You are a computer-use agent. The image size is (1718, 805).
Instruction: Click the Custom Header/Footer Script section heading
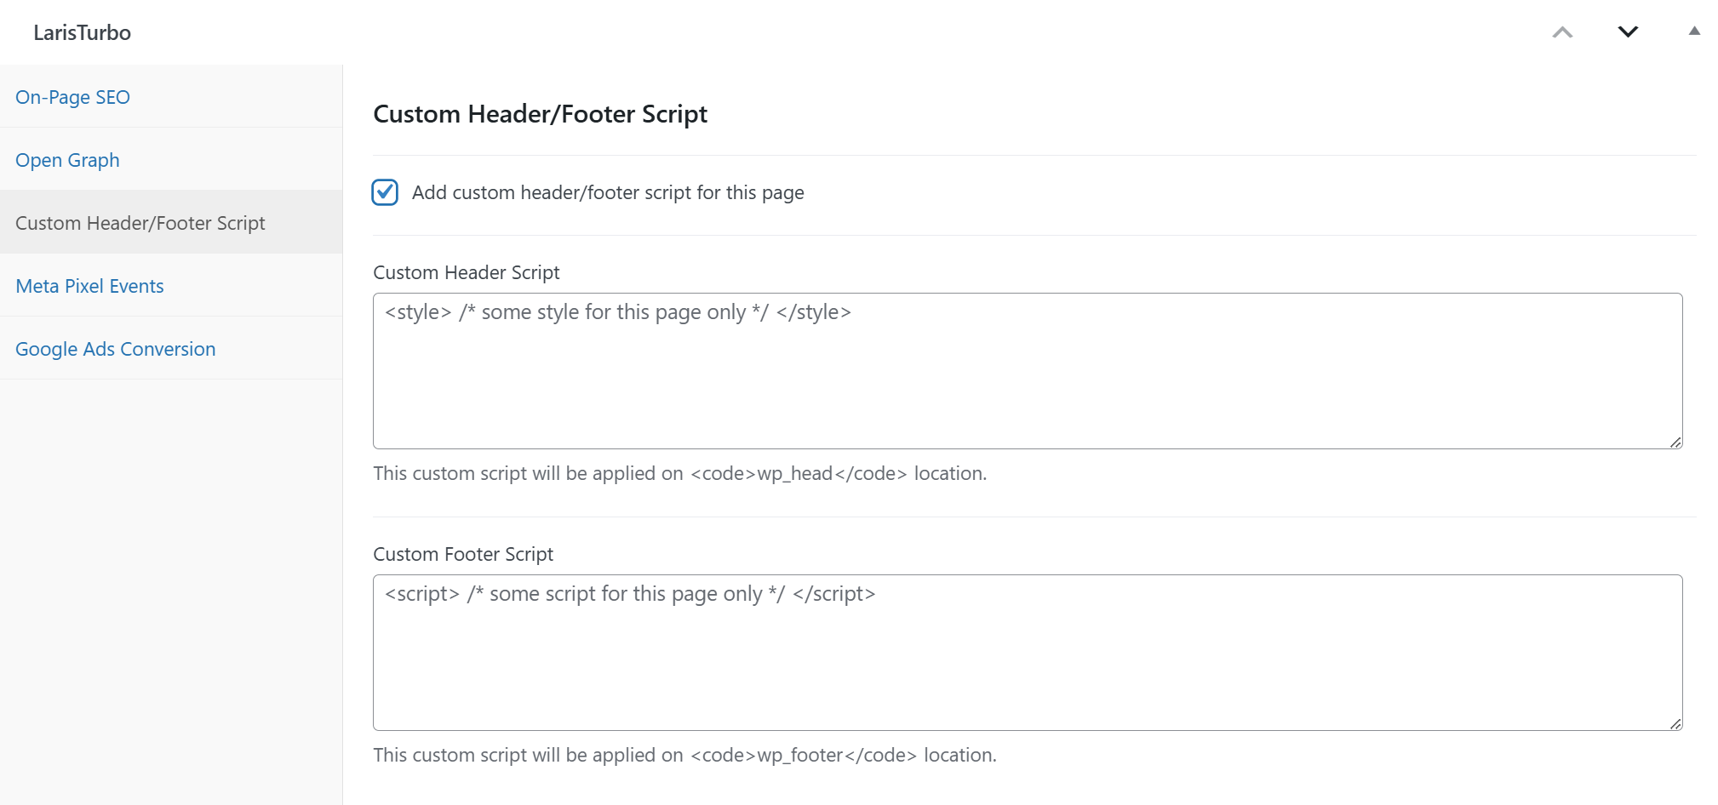click(540, 114)
